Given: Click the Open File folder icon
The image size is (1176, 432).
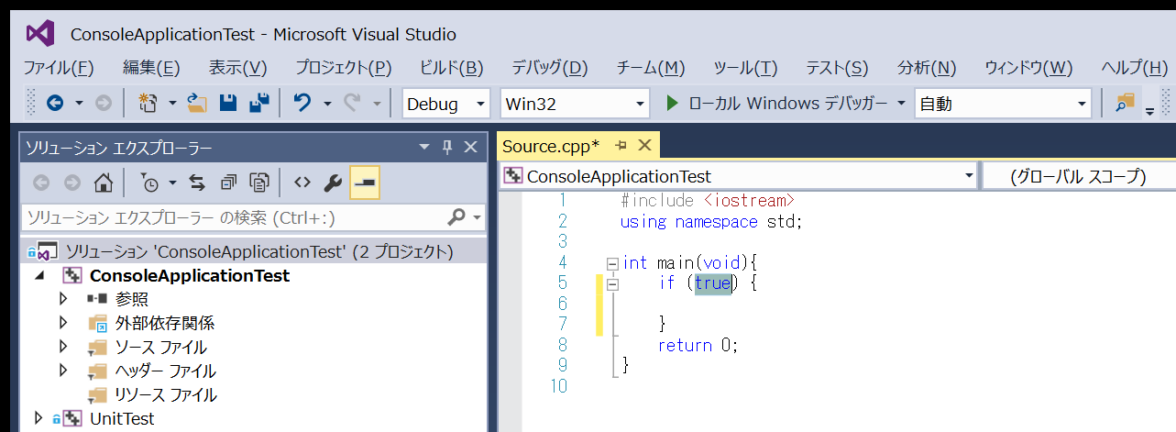Looking at the screenshot, I should click(197, 104).
